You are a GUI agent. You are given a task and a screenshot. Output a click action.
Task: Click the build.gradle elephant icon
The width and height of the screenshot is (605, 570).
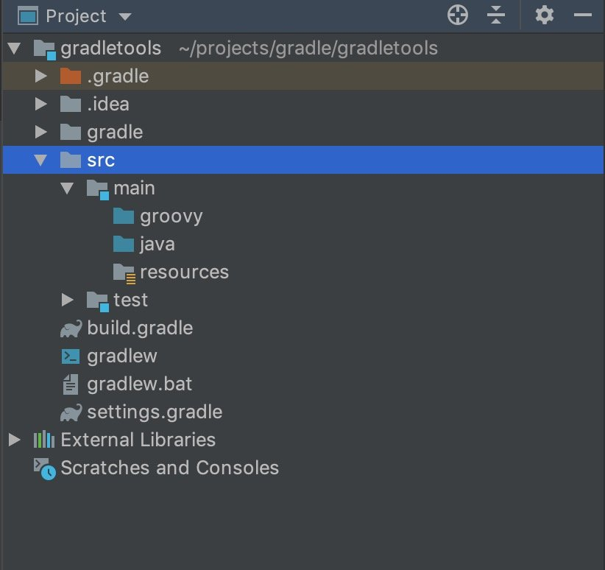(71, 328)
